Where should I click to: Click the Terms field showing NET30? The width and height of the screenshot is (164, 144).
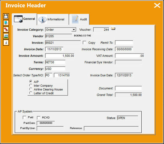coord(55,62)
